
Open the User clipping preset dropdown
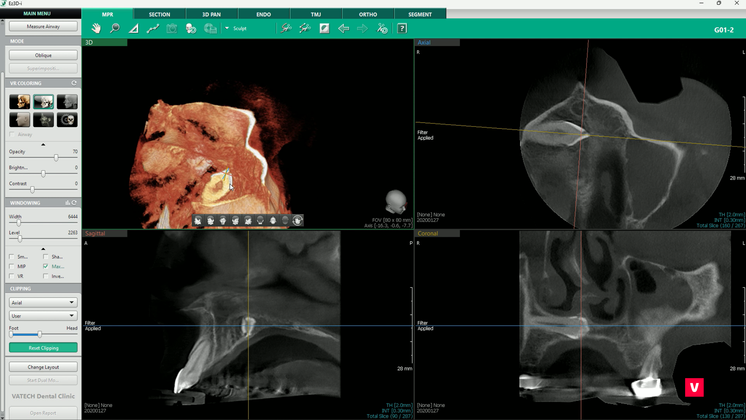[x=43, y=316]
